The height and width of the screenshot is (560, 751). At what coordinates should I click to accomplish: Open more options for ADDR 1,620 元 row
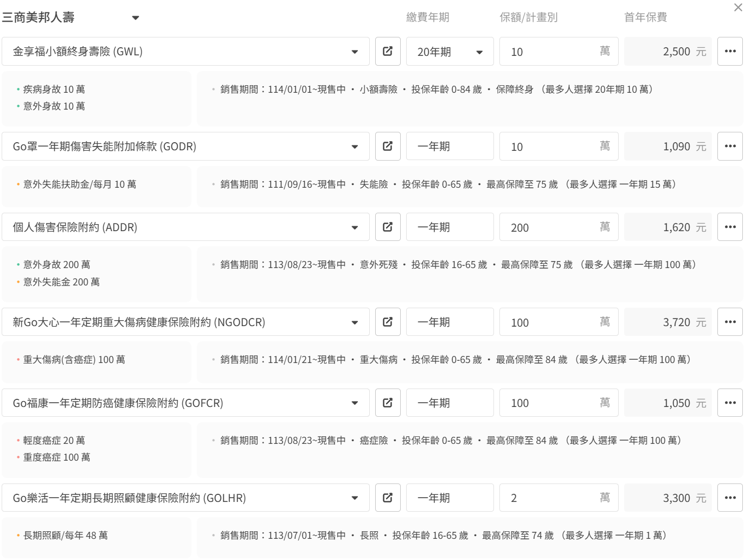(730, 227)
